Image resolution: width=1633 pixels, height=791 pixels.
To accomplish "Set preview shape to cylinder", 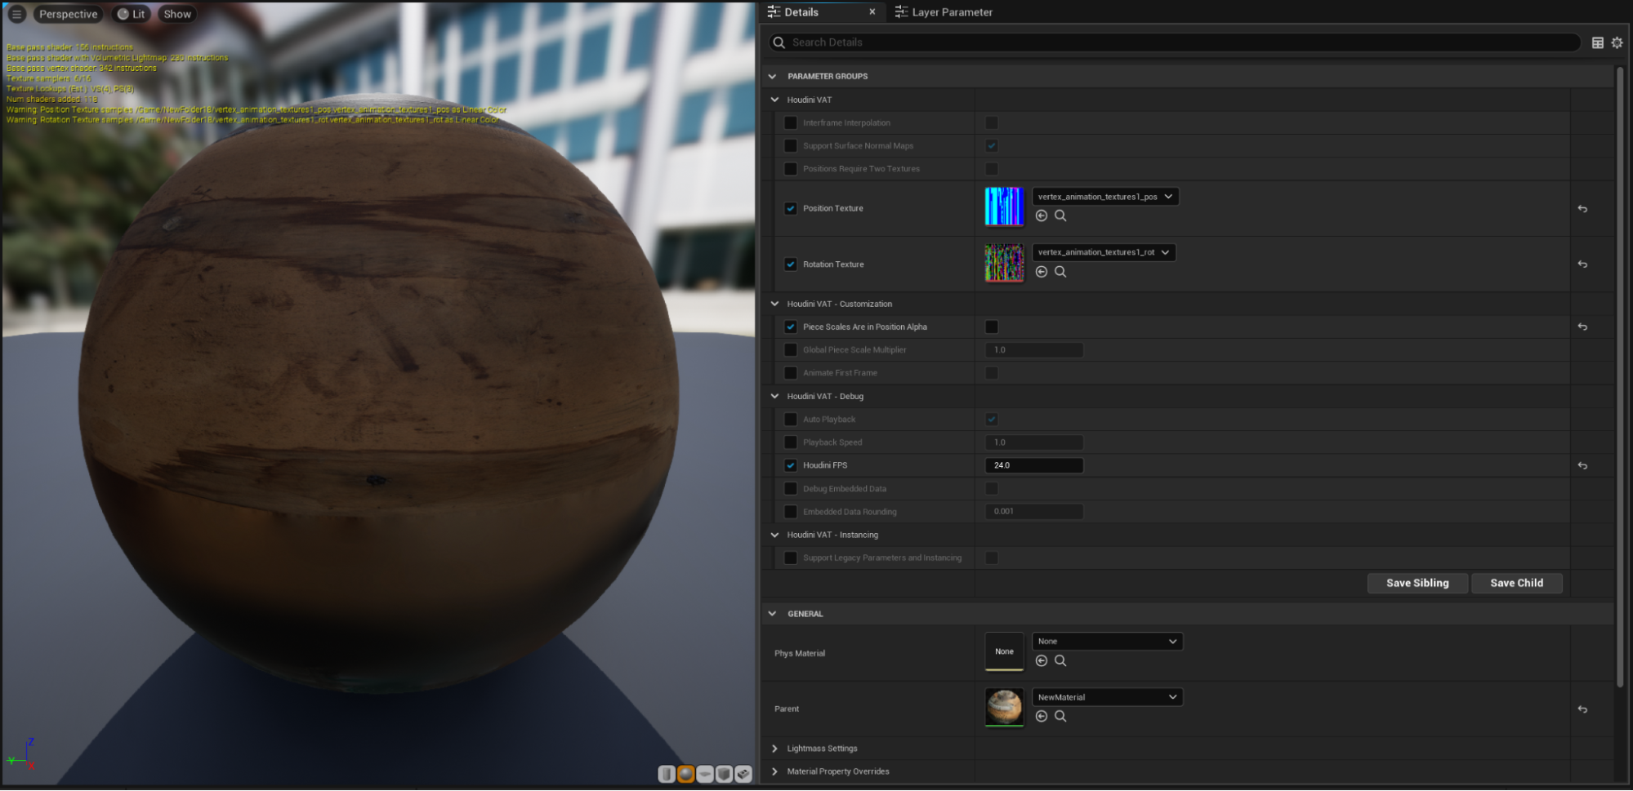I will (x=667, y=774).
